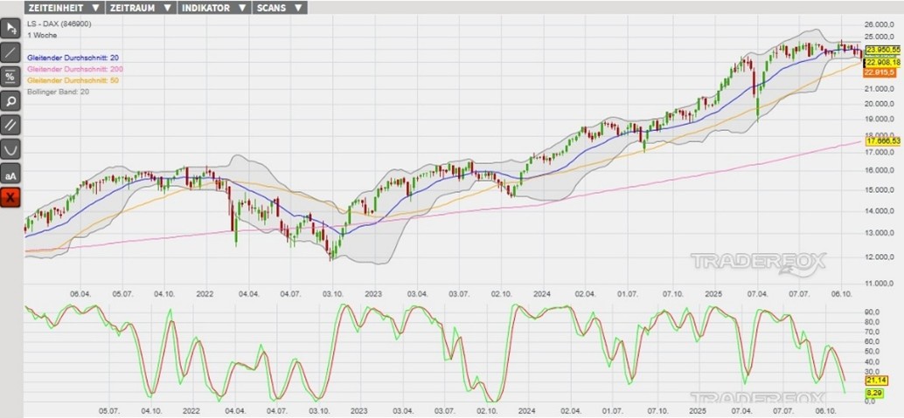Click the 17.666,53 yellow price label

coord(883,140)
